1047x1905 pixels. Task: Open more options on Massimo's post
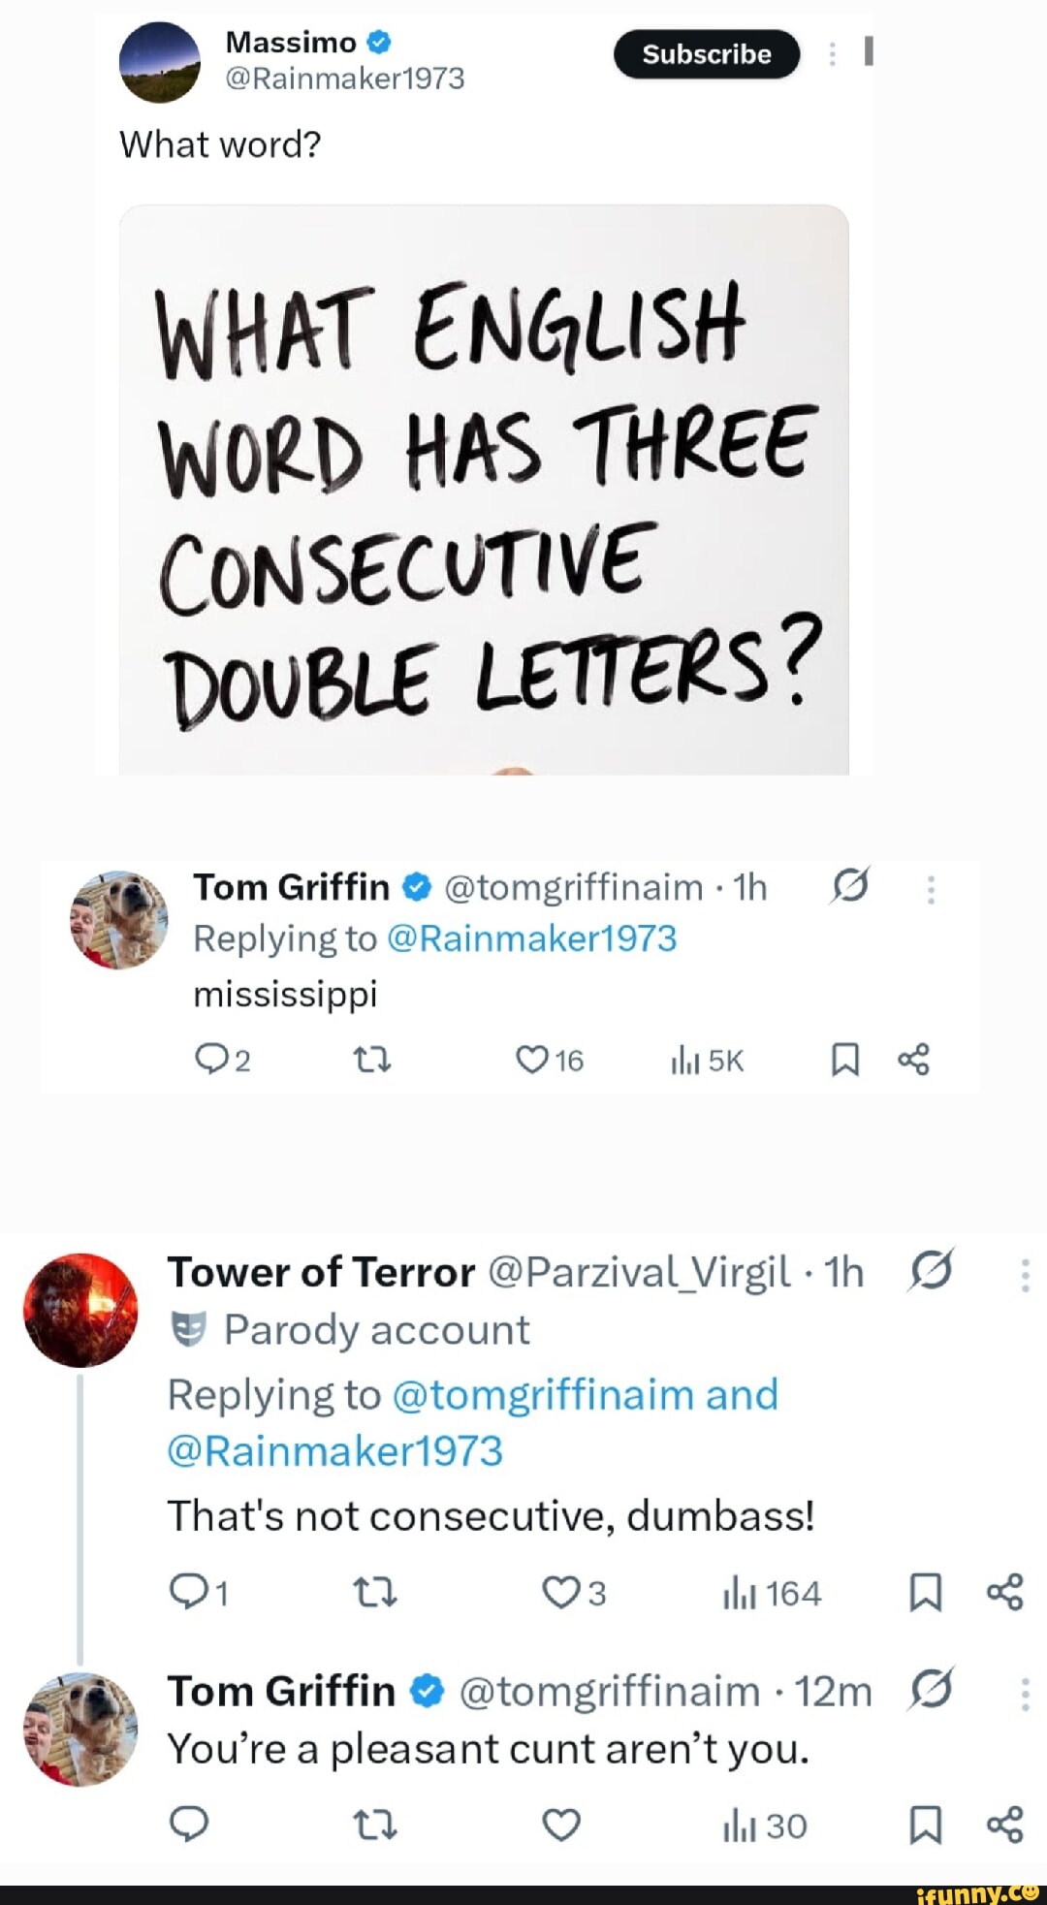point(832,54)
